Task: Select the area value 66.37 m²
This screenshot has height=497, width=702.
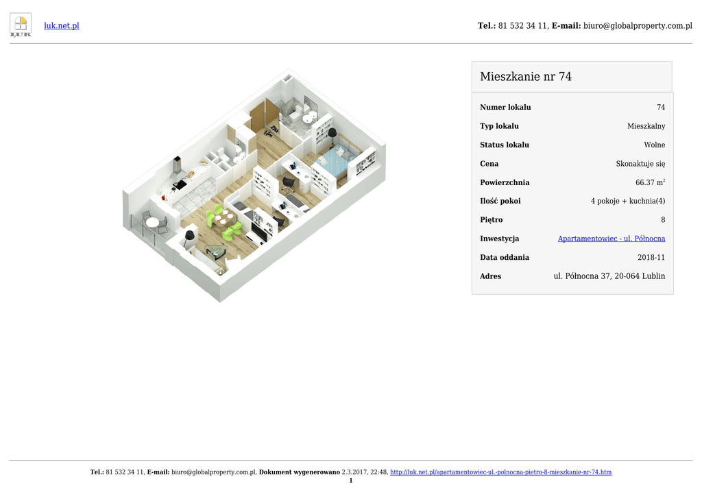Action: 650,182
